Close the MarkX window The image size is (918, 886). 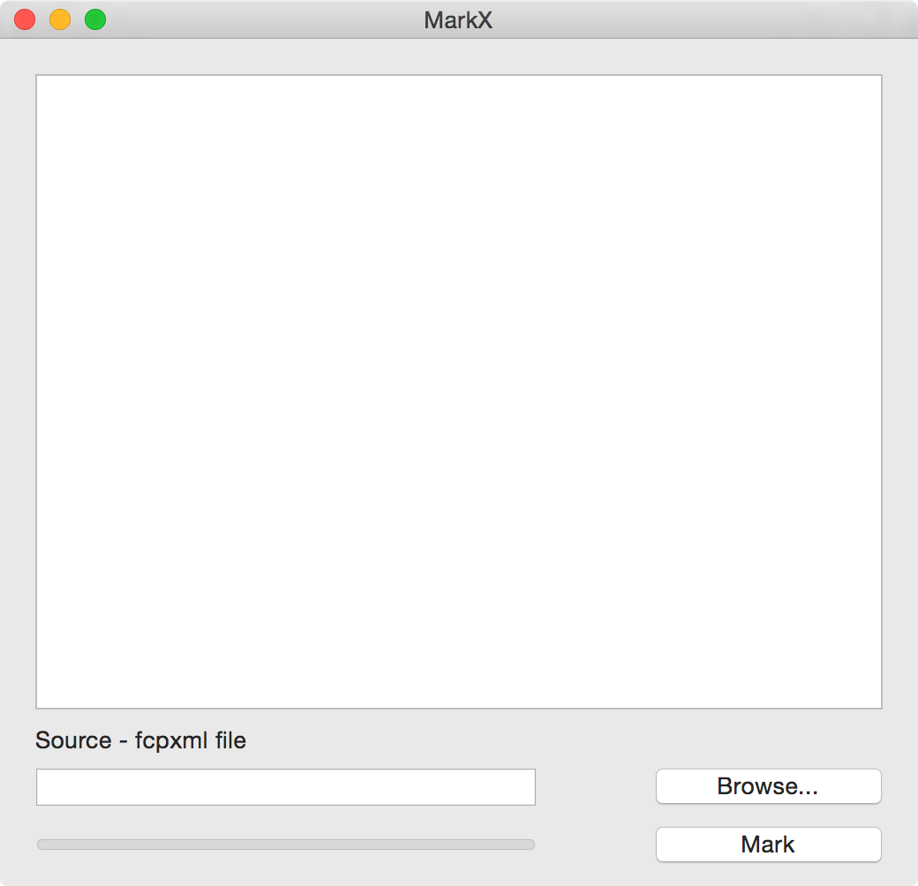[25, 19]
